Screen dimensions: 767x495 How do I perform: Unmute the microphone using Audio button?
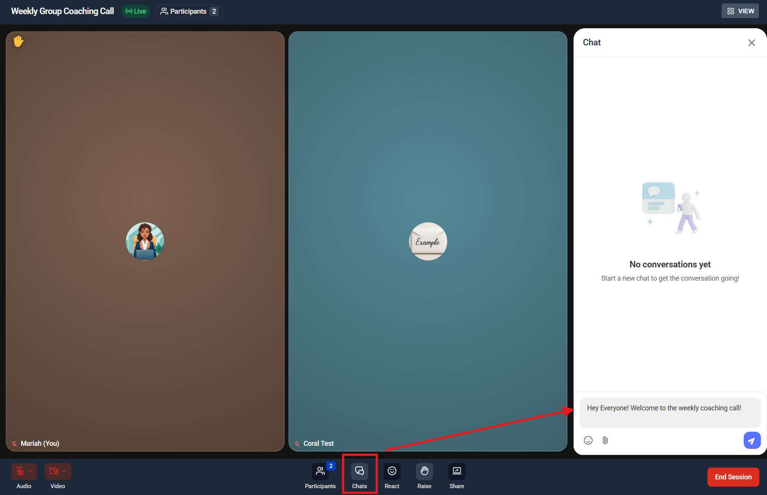pyautogui.click(x=20, y=471)
